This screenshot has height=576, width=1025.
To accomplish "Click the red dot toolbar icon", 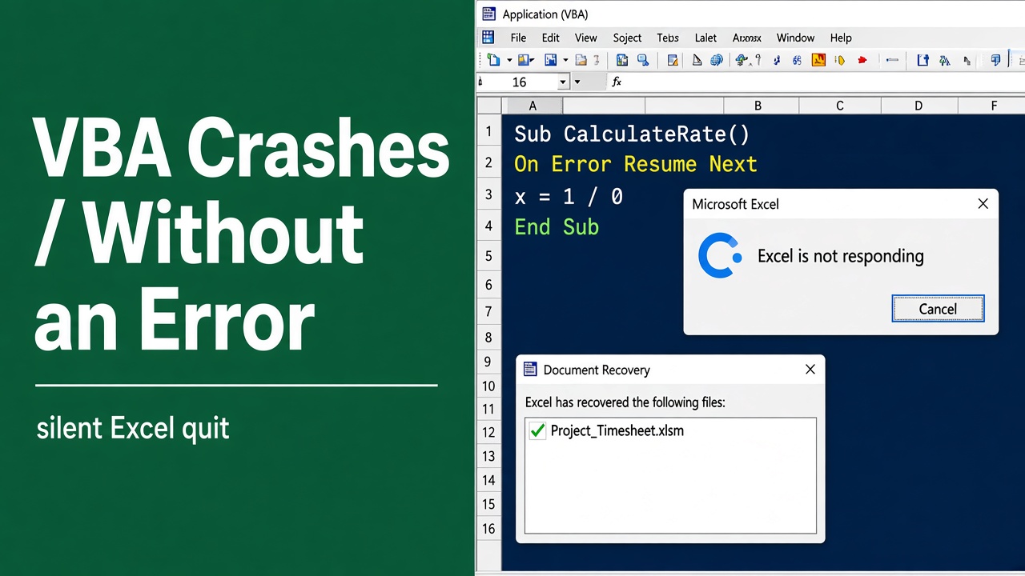I will pos(862,60).
